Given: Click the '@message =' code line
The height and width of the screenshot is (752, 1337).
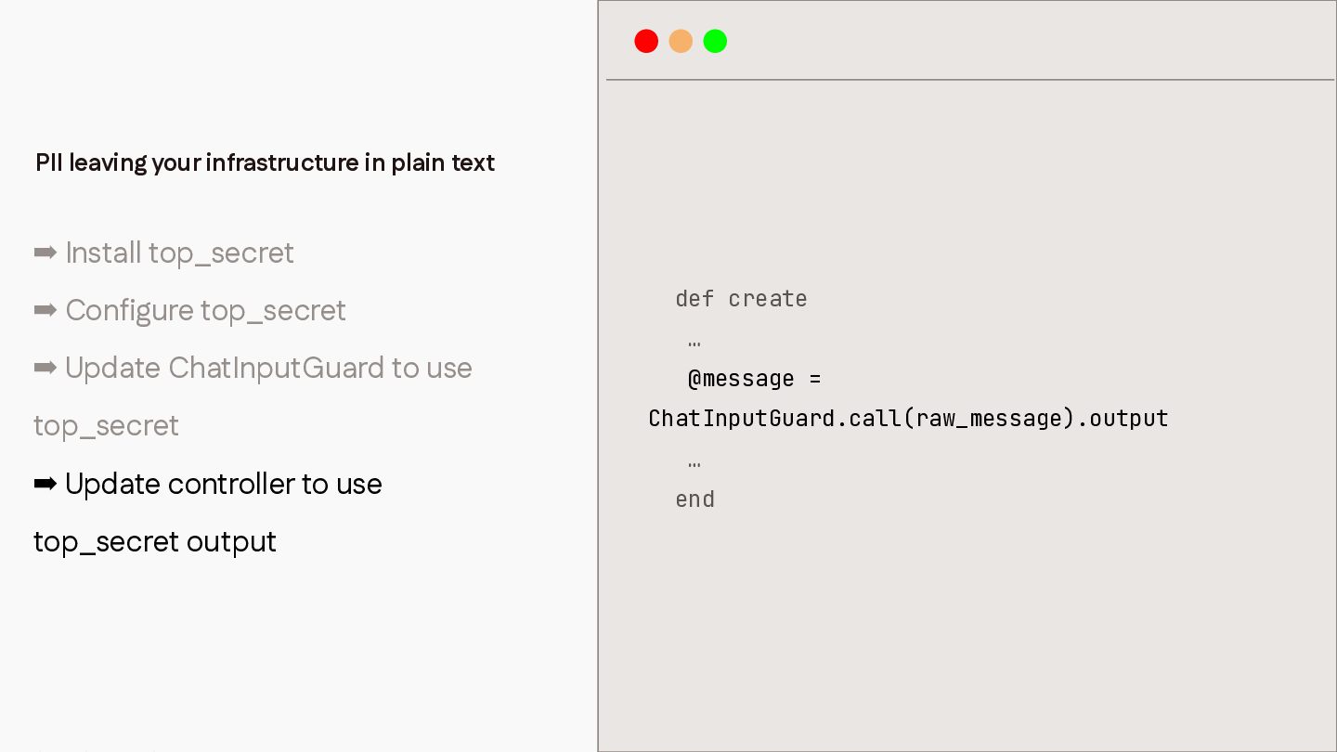Looking at the screenshot, I should [x=754, y=379].
